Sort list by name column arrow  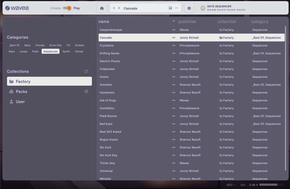(x=174, y=21)
